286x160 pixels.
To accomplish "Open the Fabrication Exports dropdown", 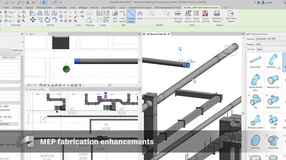I will click(x=231, y=16).
